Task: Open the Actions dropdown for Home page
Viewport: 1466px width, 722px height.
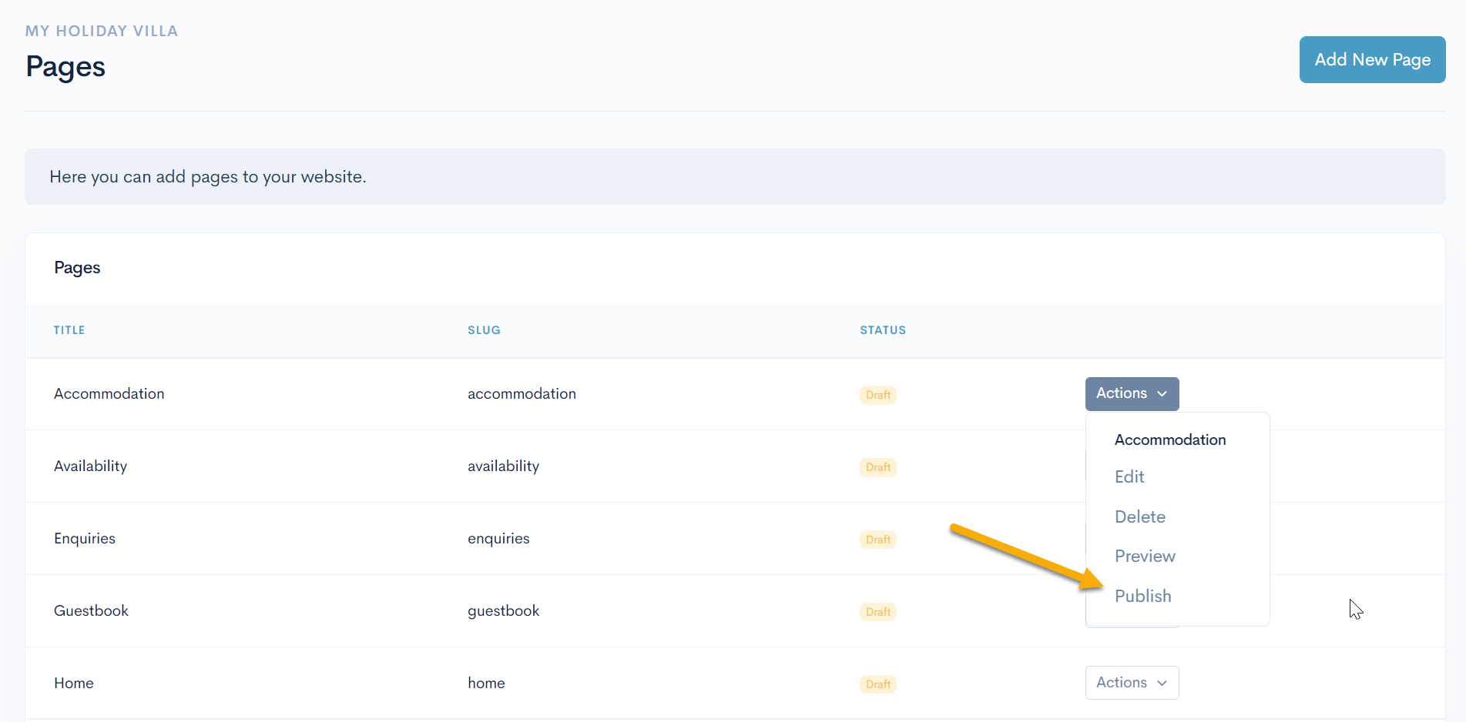Action: tap(1131, 683)
